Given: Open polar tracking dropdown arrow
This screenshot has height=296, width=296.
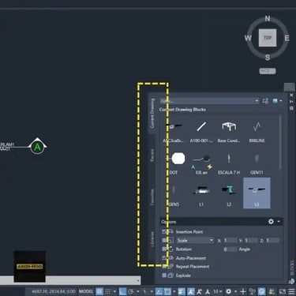Looking at the screenshot, I should pyautogui.click(x=137, y=291).
